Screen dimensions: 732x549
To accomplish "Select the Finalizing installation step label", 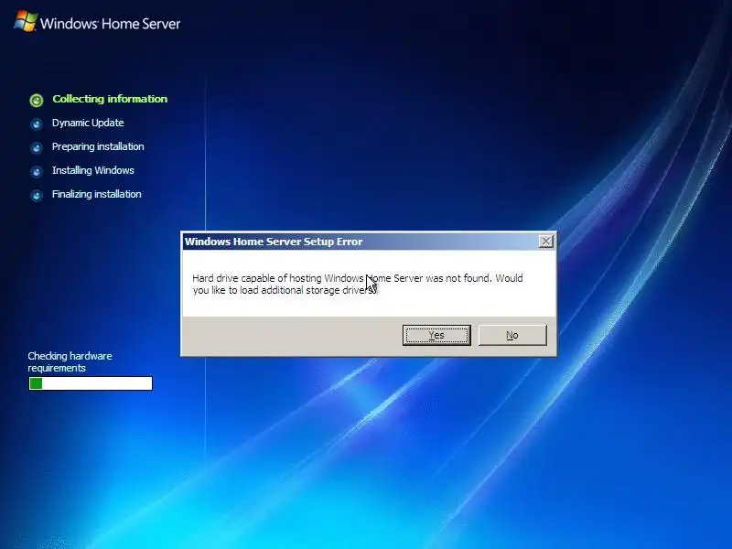I will pyautogui.click(x=97, y=194).
